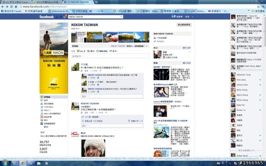This screenshot has width=266, height=166.
Task: Open 'Welcome to Ni...' bookmark
Action: 59,11
